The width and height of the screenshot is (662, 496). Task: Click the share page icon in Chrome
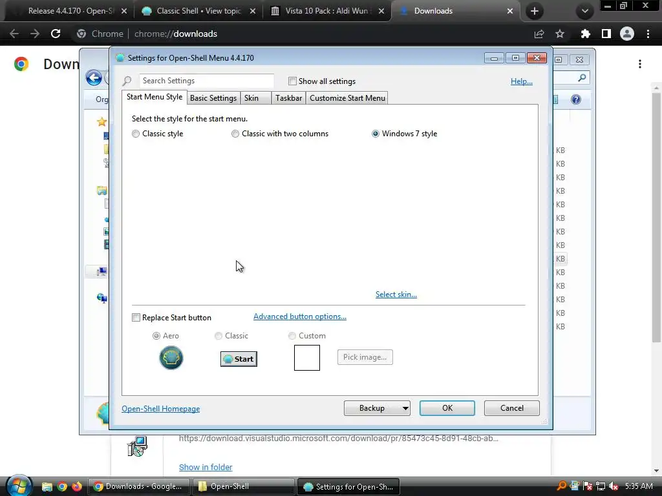point(539,34)
